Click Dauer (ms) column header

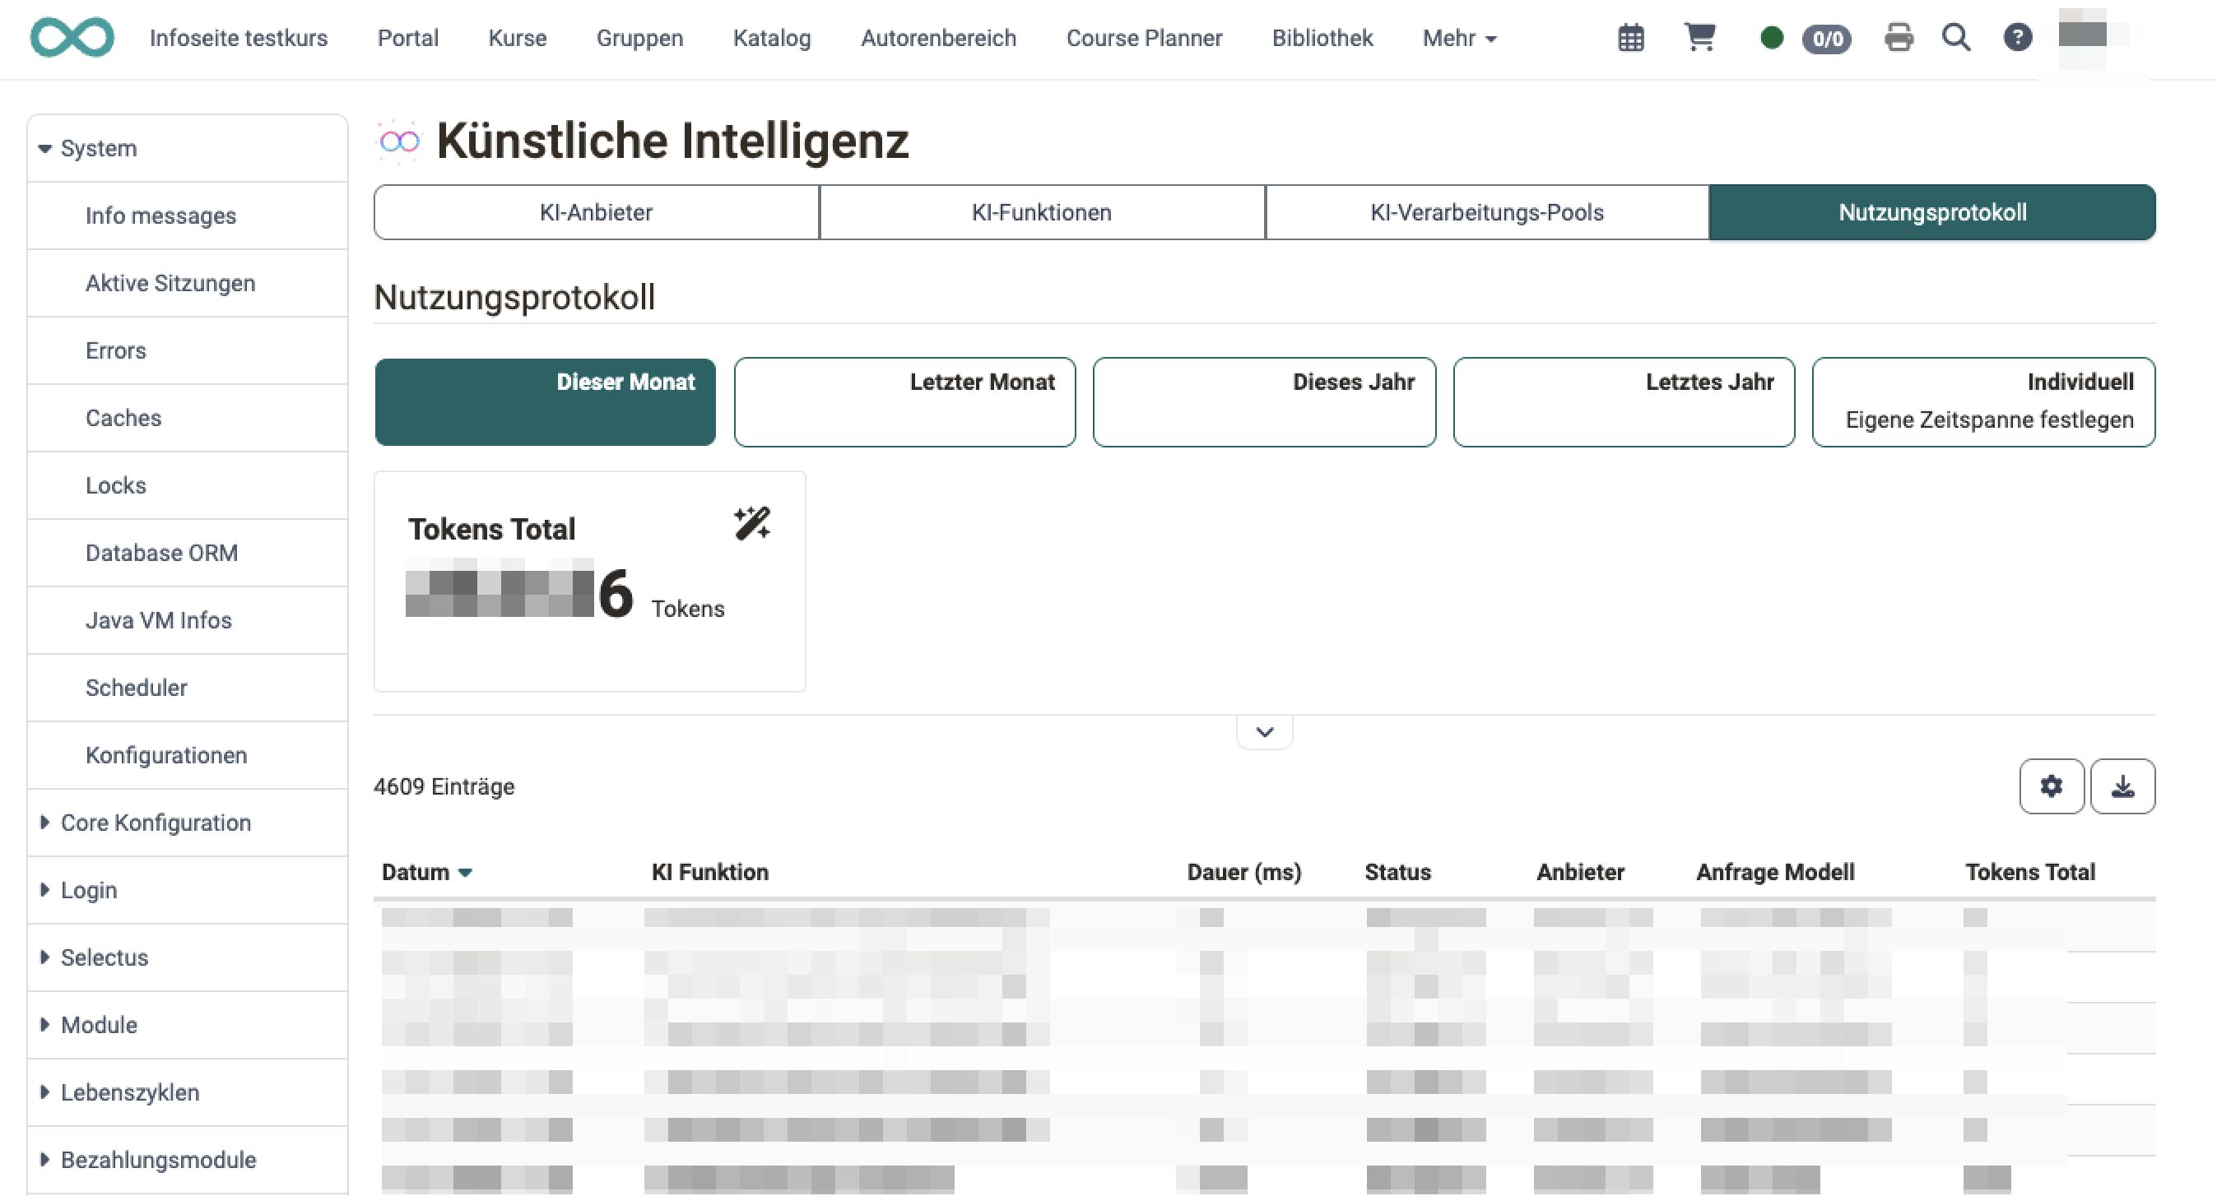point(1243,872)
